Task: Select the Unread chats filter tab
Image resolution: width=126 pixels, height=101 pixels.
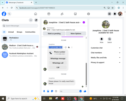Action: coord(11,32)
